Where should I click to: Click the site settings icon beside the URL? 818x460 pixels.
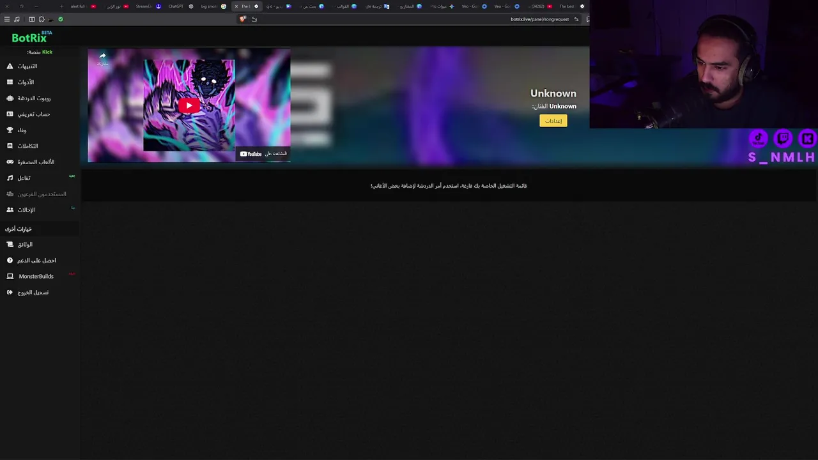(576, 19)
